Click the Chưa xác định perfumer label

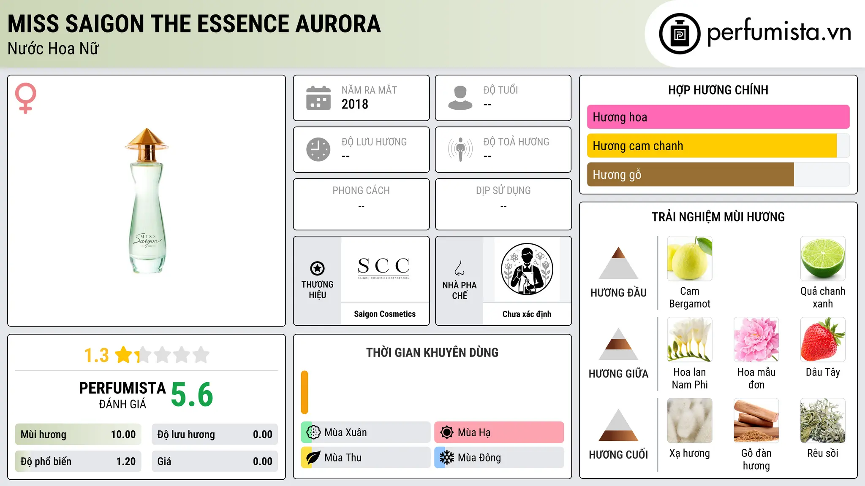pyautogui.click(x=527, y=314)
